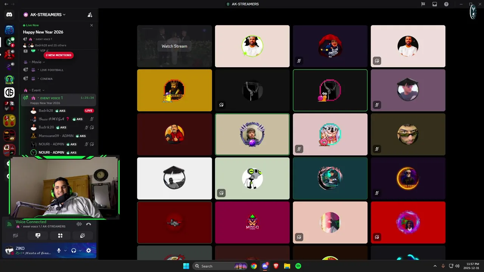The image size is (484, 272).
Task: Disconnect from voice with the hang-up icon
Action: 88,224
